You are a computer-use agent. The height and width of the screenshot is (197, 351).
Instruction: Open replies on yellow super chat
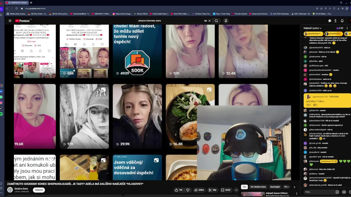click(315, 105)
